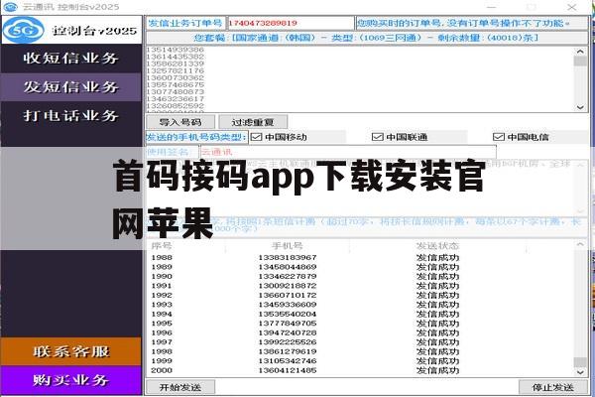
Task: Click results table scrollbar down arrow
Action: pos(580,372)
